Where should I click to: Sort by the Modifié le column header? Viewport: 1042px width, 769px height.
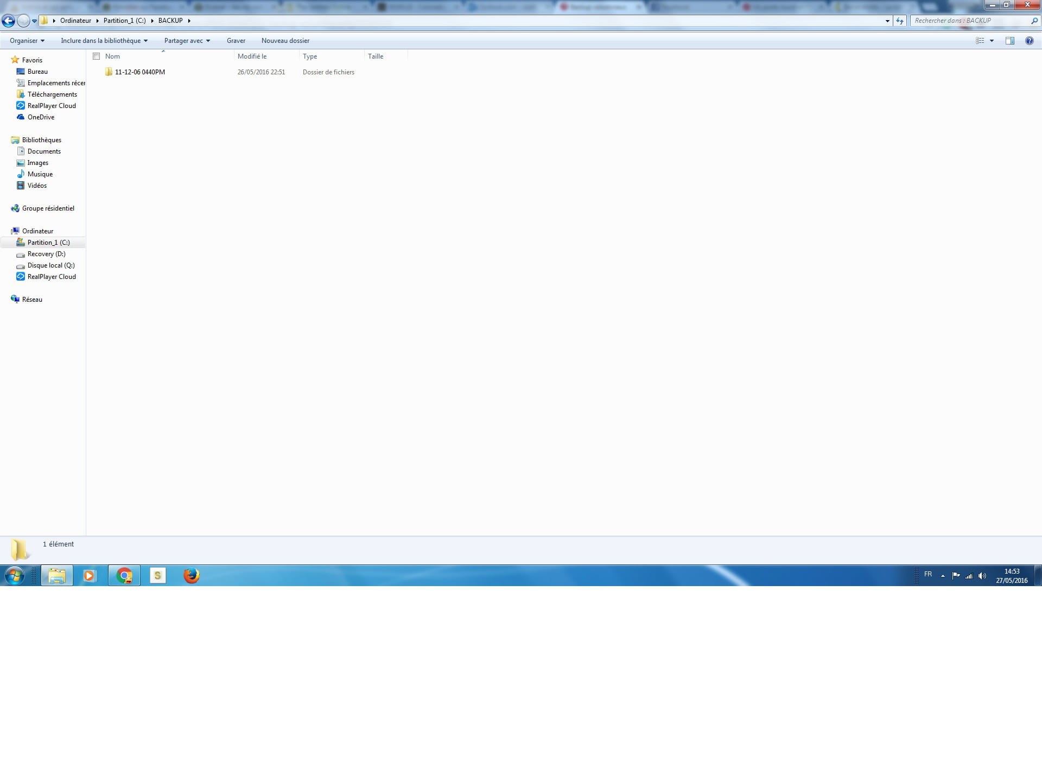252,56
